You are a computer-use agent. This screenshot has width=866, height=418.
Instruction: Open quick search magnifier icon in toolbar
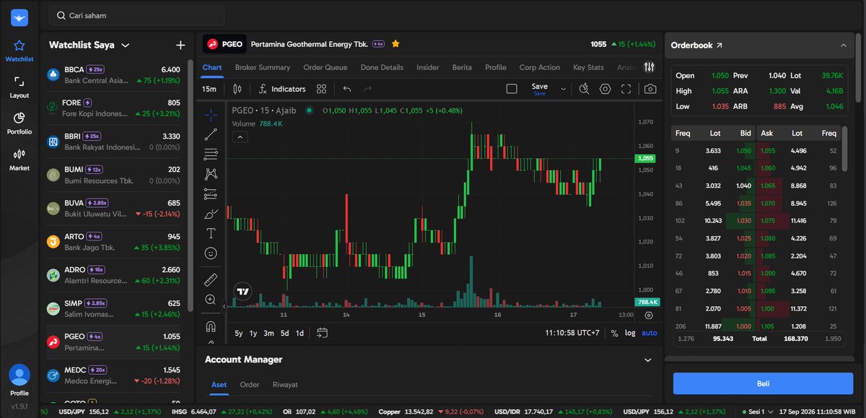[584, 89]
